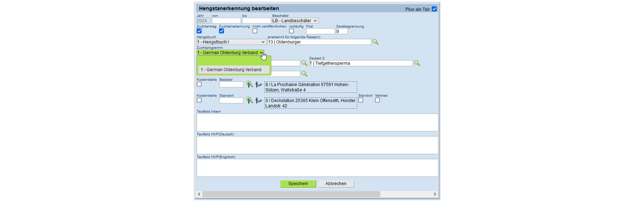This screenshot has width=635, height=203.
Task: Check Kostenstelle box in Besitzer row
Action: click(x=199, y=85)
